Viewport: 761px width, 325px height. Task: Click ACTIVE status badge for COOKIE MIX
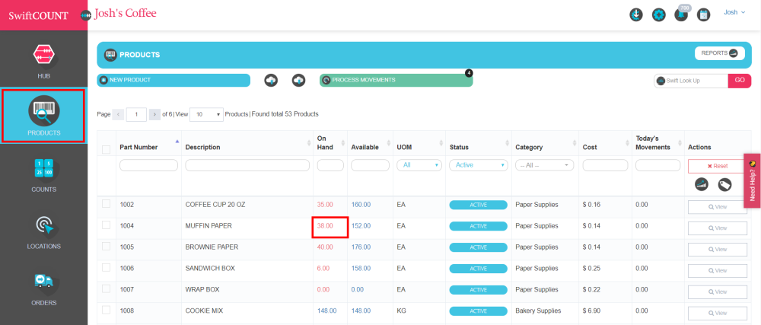(x=478, y=311)
